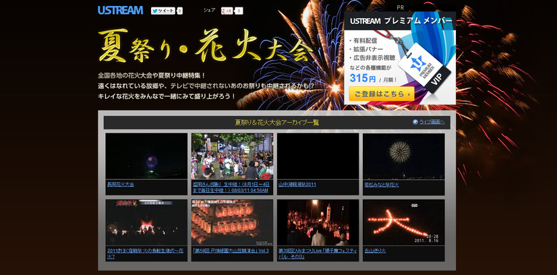557x275 pixels.
Task: Click the 長岡花火大会 link
Action: pyautogui.click(x=121, y=185)
